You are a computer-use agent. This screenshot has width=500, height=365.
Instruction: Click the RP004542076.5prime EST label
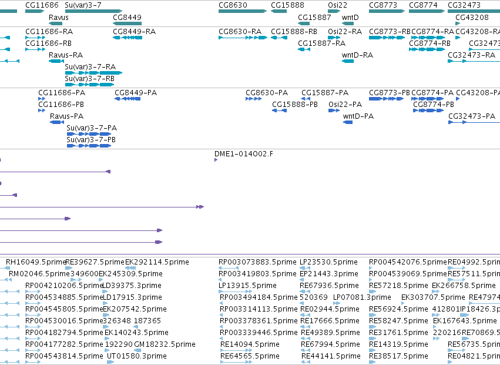pos(408,262)
